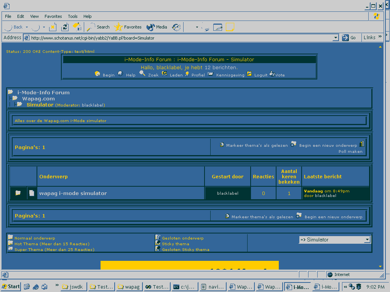Switch to the c:\j... command prompt taskbar button
This screenshot has height=292, width=390.
tap(184, 287)
